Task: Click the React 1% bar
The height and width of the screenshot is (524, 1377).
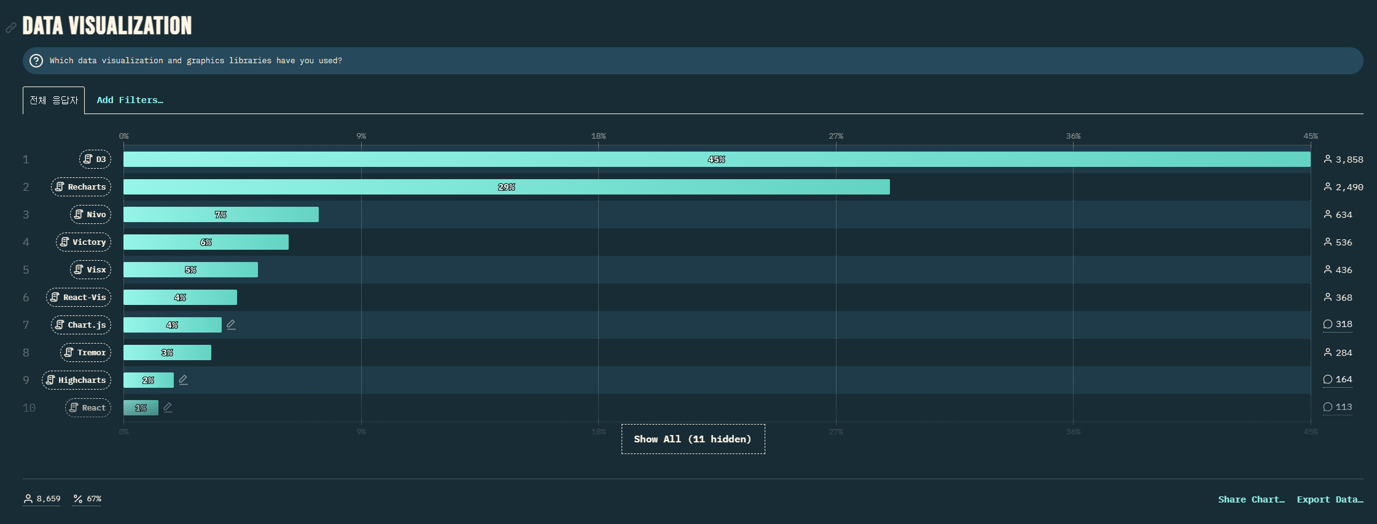Action: [141, 407]
